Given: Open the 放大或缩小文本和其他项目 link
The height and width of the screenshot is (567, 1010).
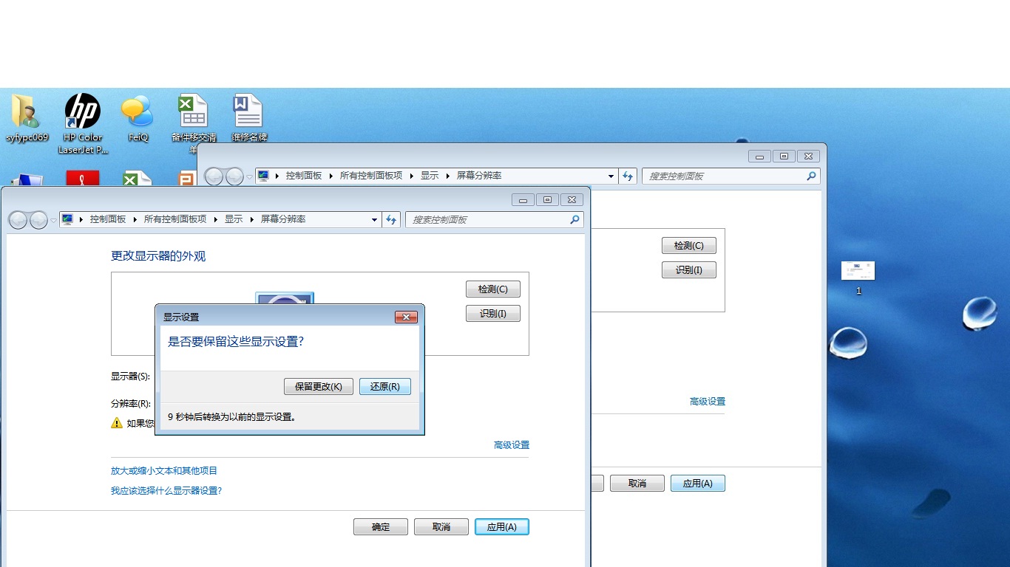Looking at the screenshot, I should point(164,470).
